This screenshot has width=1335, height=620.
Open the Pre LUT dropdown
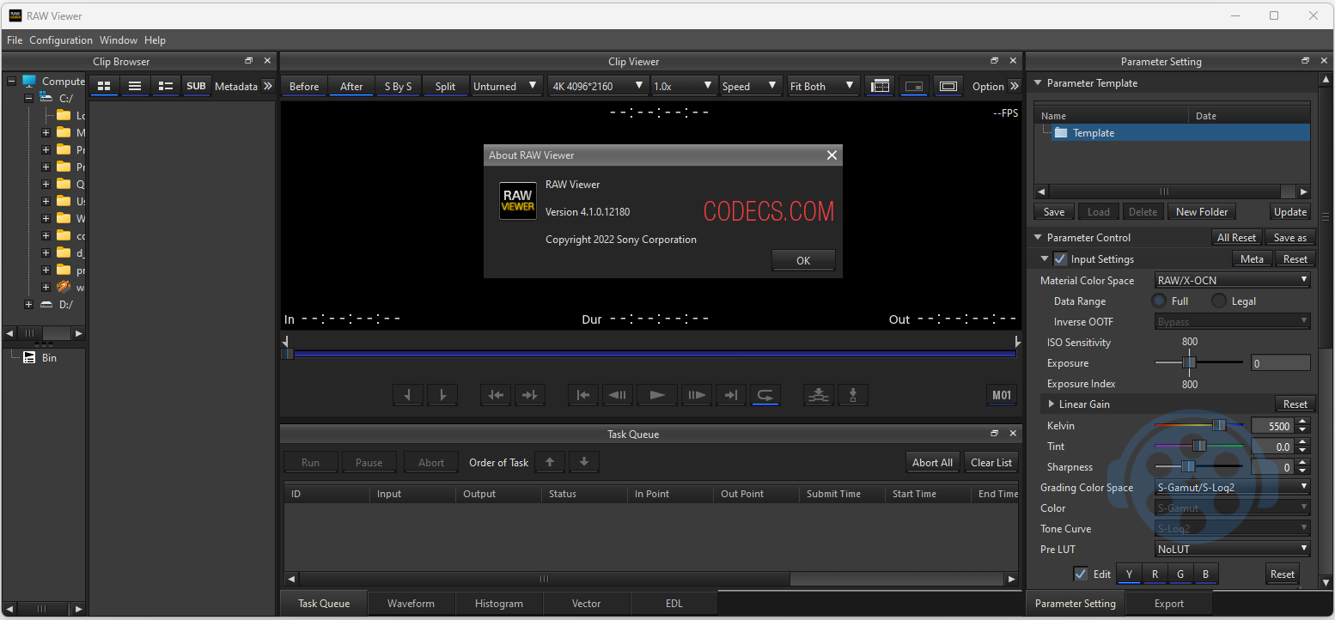[x=1233, y=549]
